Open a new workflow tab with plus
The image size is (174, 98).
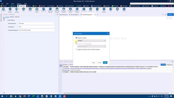coord(98,14)
